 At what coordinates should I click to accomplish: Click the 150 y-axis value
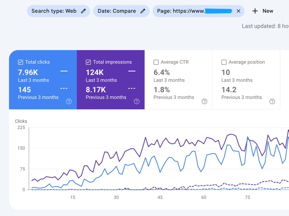[x=21, y=148]
